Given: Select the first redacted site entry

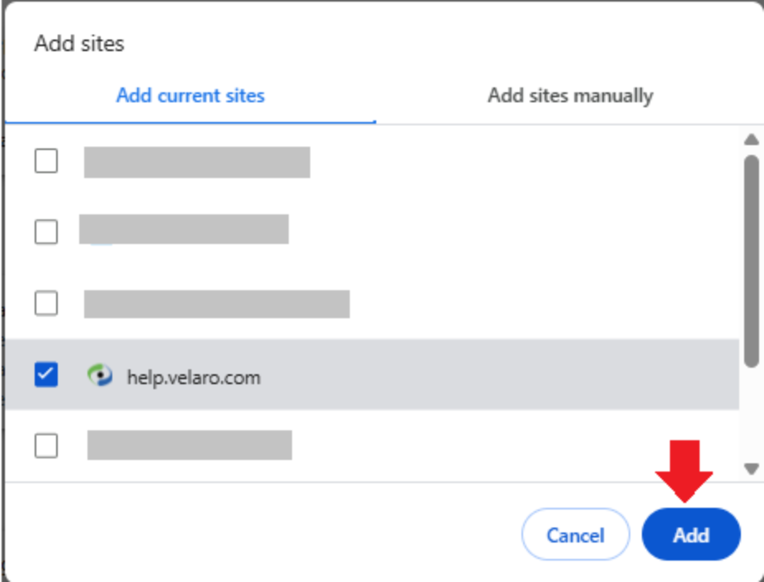Looking at the screenshot, I should (x=197, y=162).
